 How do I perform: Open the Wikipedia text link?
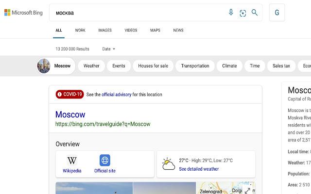click(x=72, y=171)
